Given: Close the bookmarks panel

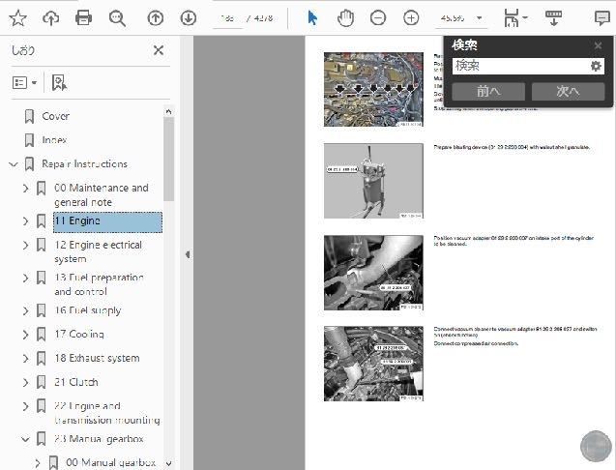Looking at the screenshot, I should [x=159, y=50].
